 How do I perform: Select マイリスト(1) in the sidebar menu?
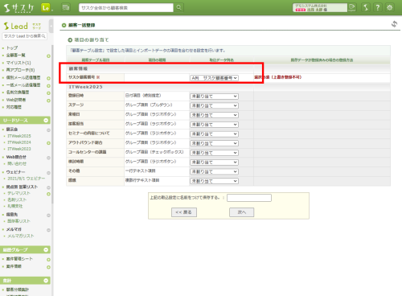click(18, 63)
